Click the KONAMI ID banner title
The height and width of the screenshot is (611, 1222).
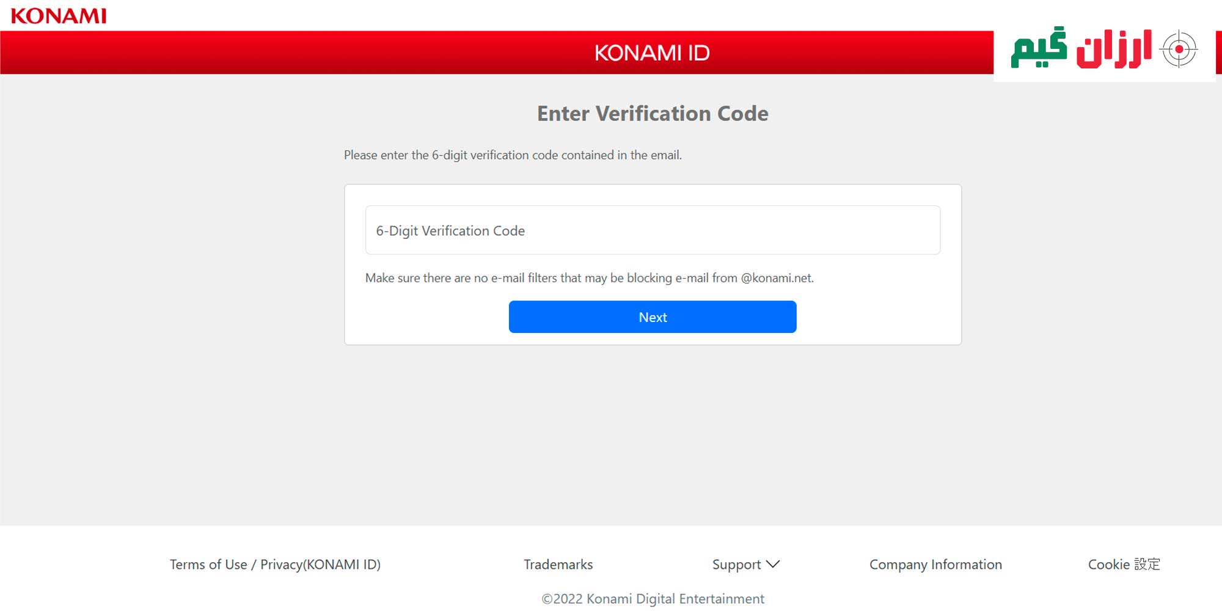pos(652,53)
